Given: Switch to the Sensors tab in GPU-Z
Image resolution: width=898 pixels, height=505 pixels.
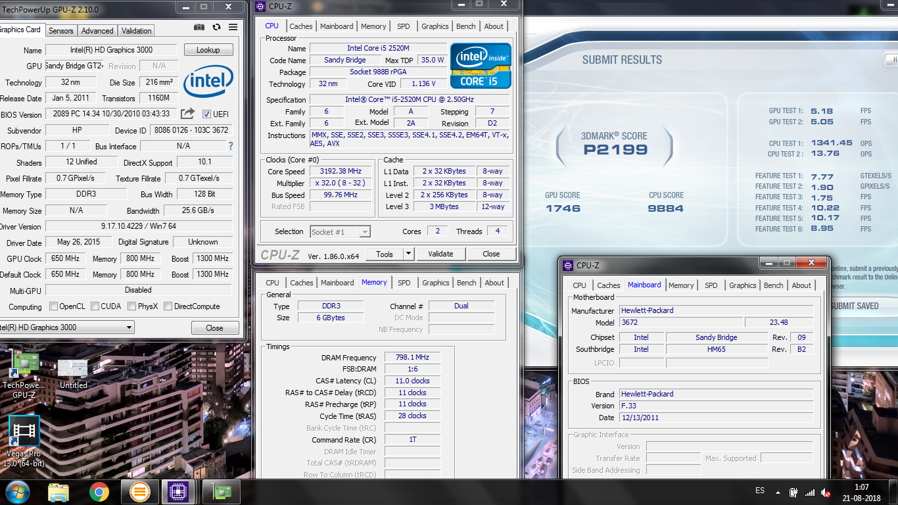Looking at the screenshot, I should coord(61,31).
